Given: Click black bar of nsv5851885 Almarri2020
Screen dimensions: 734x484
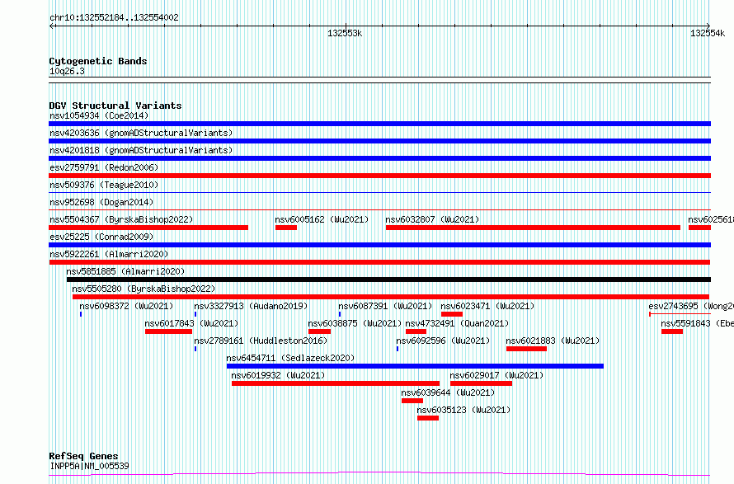Looking at the screenshot, I should 388,280.
